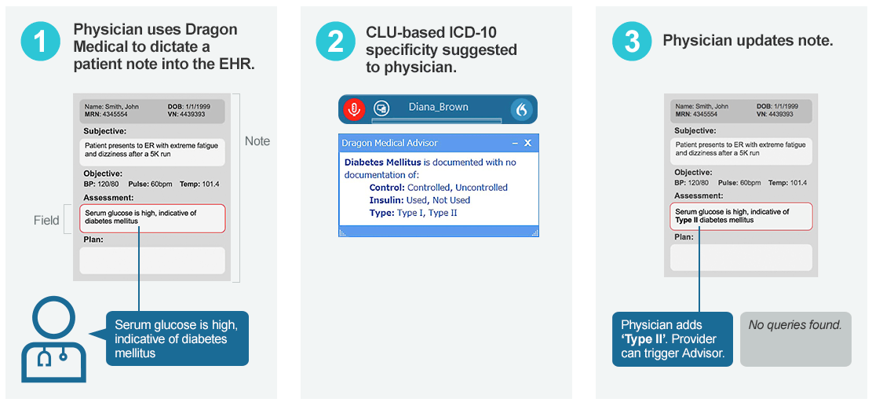The height and width of the screenshot is (406, 872).
Task: Close the Dragon Medical Advisor window
Action: coord(528,143)
